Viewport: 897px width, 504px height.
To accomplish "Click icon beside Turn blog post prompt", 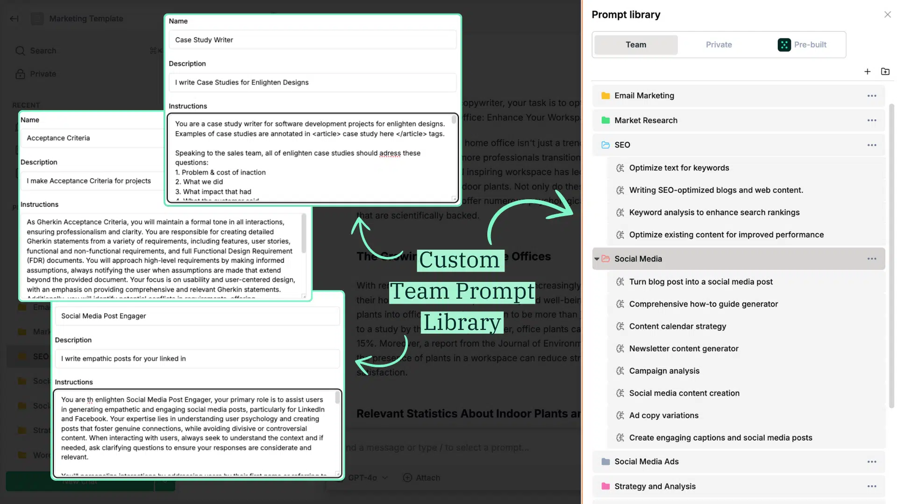I will (620, 282).
